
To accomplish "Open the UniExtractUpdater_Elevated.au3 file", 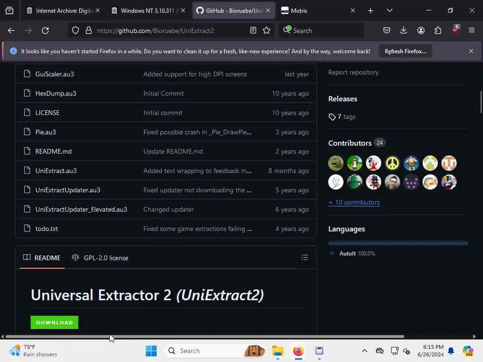I will point(81,210).
